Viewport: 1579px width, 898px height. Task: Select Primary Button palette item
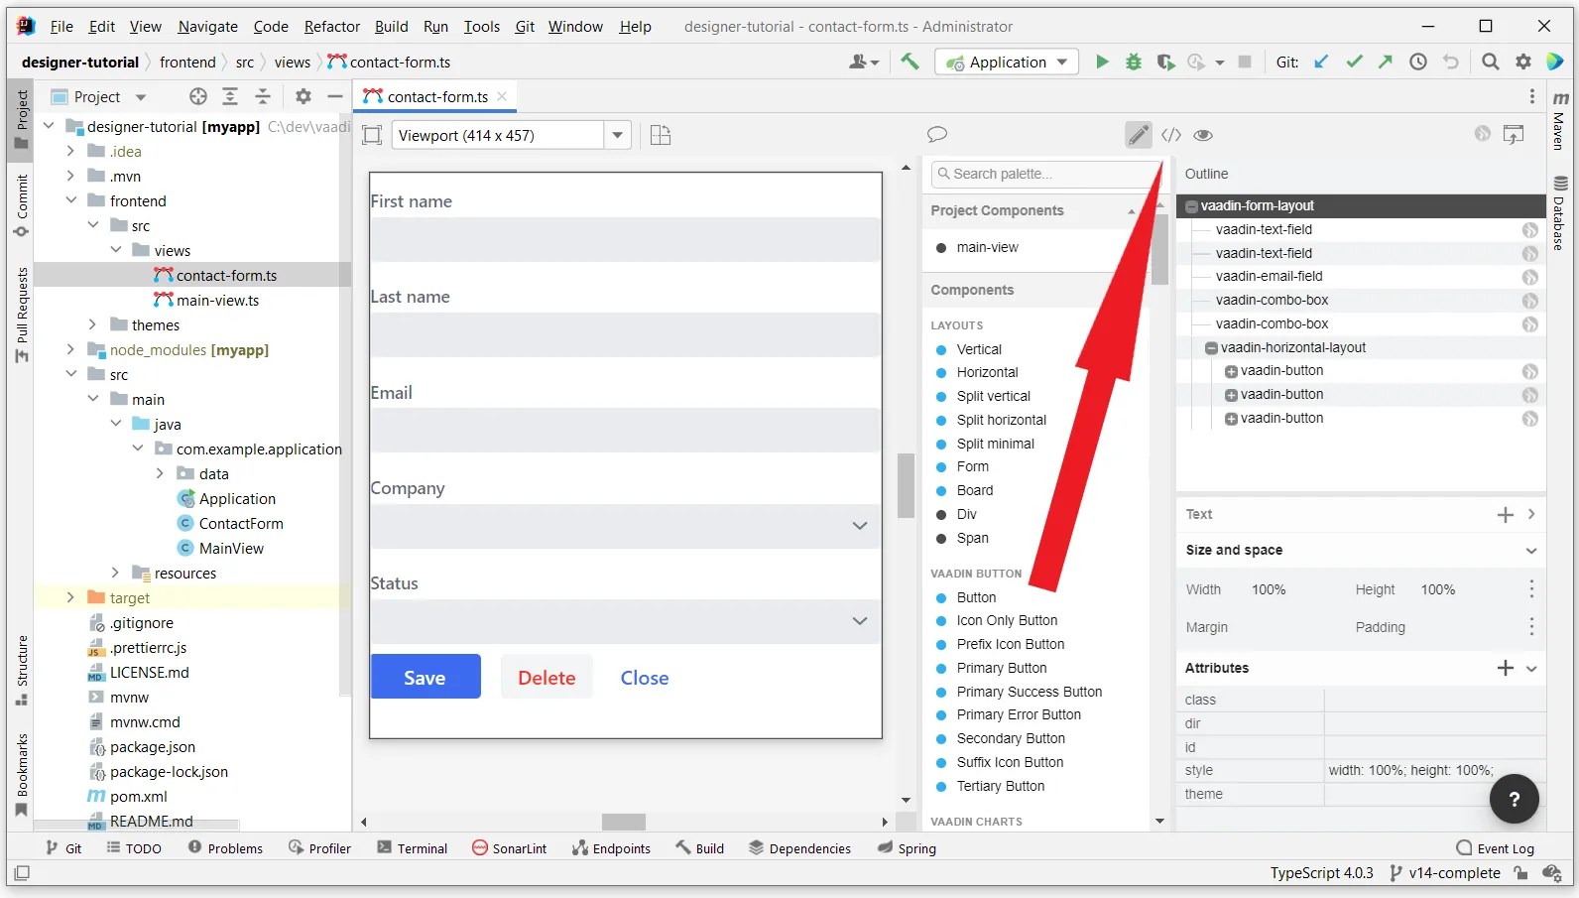pyautogui.click(x=1001, y=668)
